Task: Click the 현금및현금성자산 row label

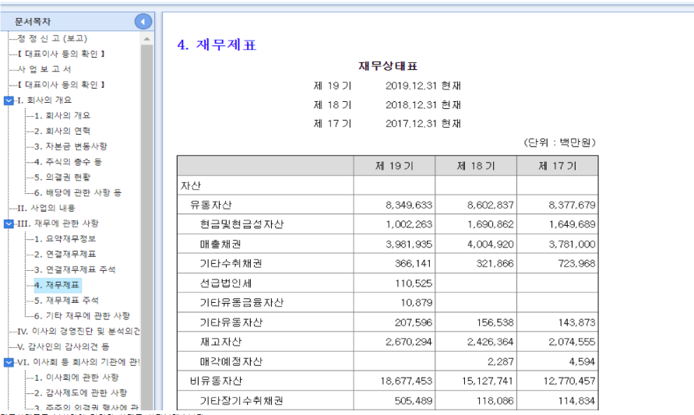Action: (241, 224)
